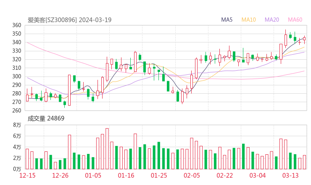Click the 01-05 date axis label
The image size is (311, 185).
(93, 175)
